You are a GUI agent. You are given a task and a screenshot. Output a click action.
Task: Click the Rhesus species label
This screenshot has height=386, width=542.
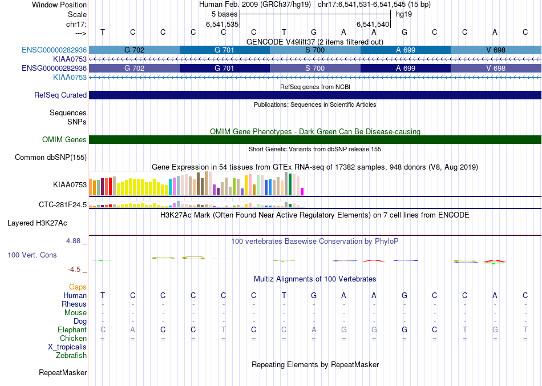[74, 304]
